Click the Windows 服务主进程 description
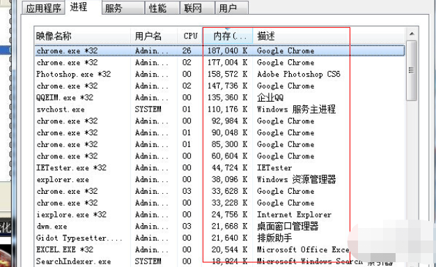 (x=296, y=109)
